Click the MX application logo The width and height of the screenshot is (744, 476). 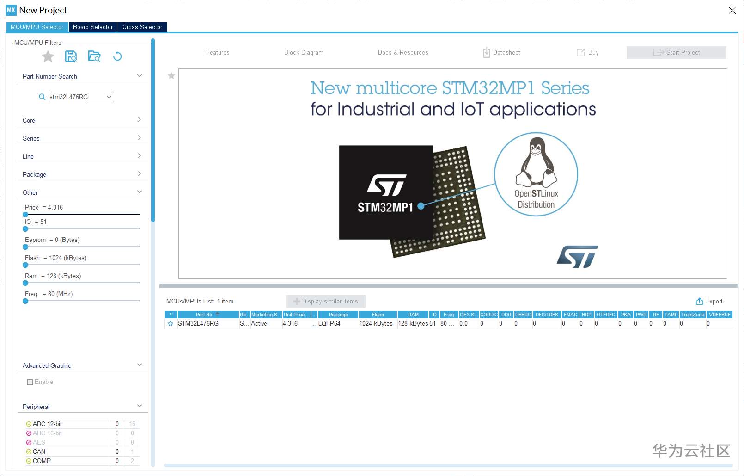click(x=11, y=10)
